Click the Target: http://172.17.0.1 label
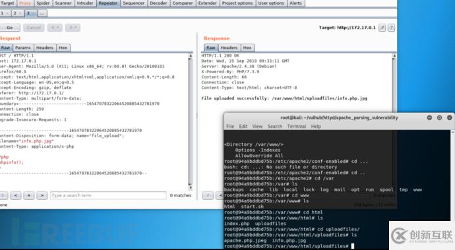455x250 pixels. (347, 28)
